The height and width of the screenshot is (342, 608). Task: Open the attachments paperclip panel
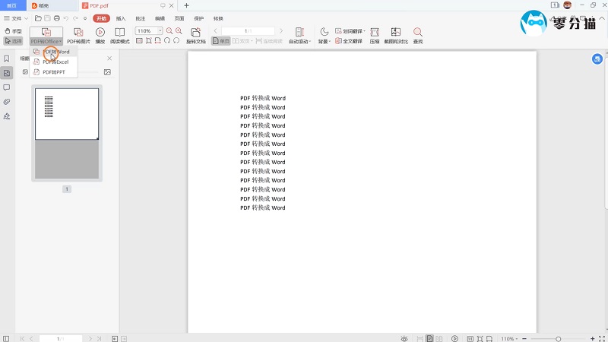point(7,102)
